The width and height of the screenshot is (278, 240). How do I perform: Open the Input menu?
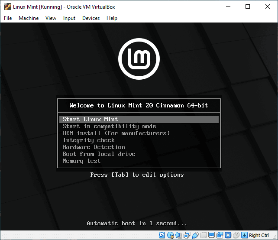click(69, 18)
